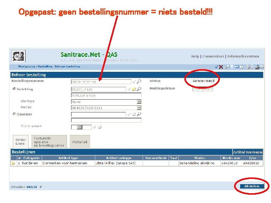Switch to the Order Lines tab
This screenshot has width=271, height=203.
click(21, 142)
